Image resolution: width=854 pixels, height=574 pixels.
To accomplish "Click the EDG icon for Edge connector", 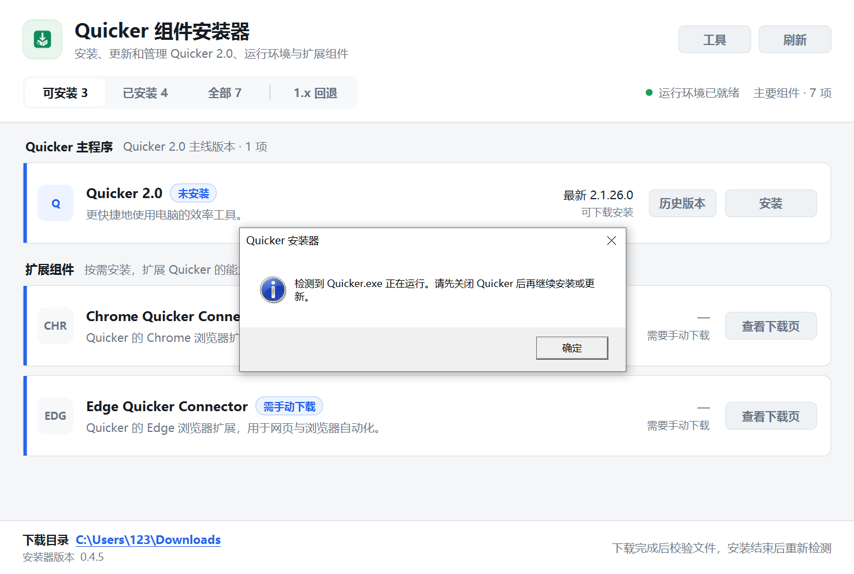I will [x=55, y=416].
